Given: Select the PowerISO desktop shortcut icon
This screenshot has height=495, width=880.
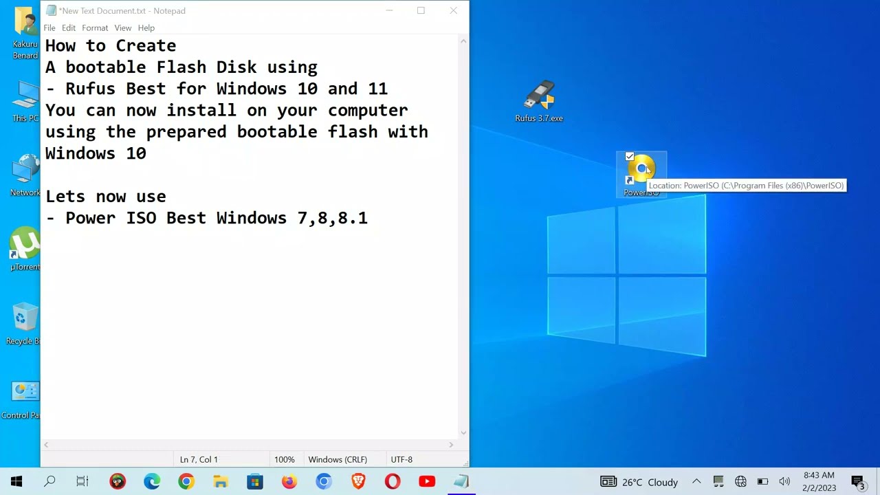Looking at the screenshot, I should point(641,174).
